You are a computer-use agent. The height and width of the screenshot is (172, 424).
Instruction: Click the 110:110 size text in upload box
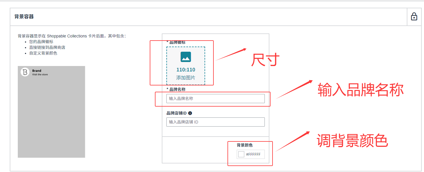[x=186, y=70]
